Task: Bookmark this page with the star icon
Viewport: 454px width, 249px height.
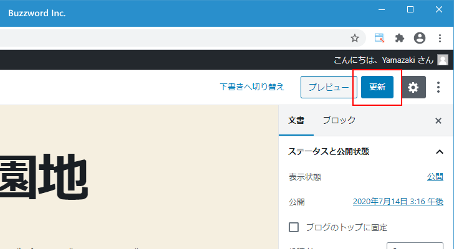Action: 355,38
